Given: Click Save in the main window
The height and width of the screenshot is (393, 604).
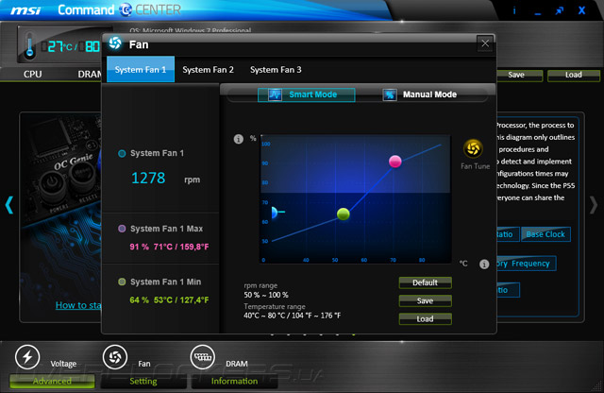Looking at the screenshot, I should click(x=520, y=76).
